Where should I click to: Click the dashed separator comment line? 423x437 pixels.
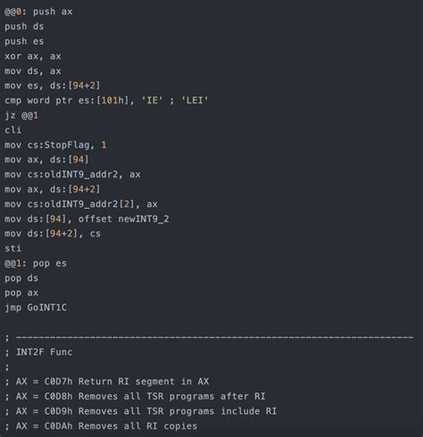tap(209, 337)
